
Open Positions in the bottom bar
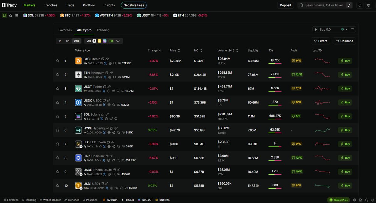90,200
